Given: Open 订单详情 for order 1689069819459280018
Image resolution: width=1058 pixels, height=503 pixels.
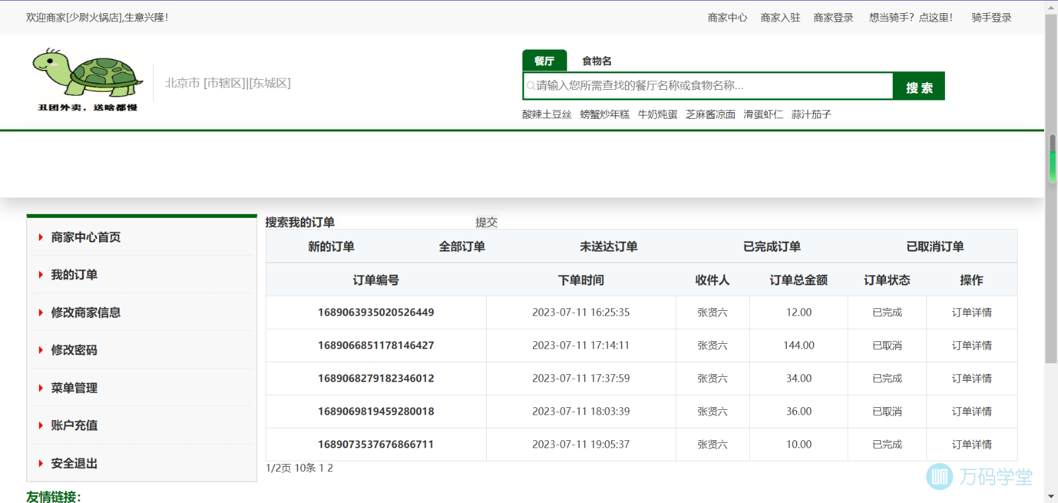Looking at the screenshot, I should pyautogui.click(x=971, y=411).
